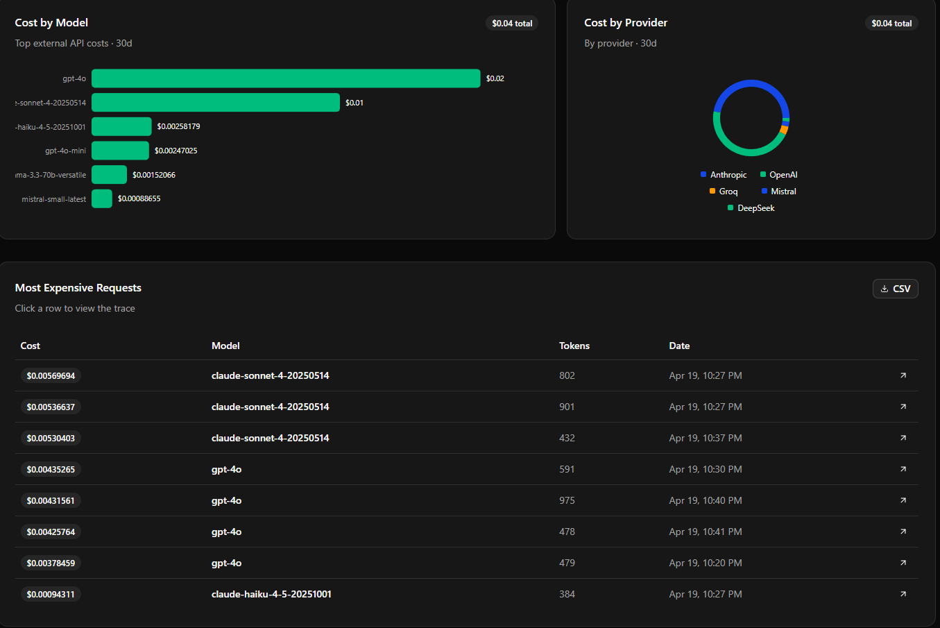Open trace arrow for $0.00378459 request
Screen dimensions: 940x628
pyautogui.click(x=903, y=563)
